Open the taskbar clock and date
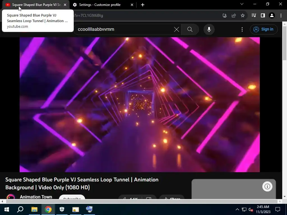 click(263, 209)
